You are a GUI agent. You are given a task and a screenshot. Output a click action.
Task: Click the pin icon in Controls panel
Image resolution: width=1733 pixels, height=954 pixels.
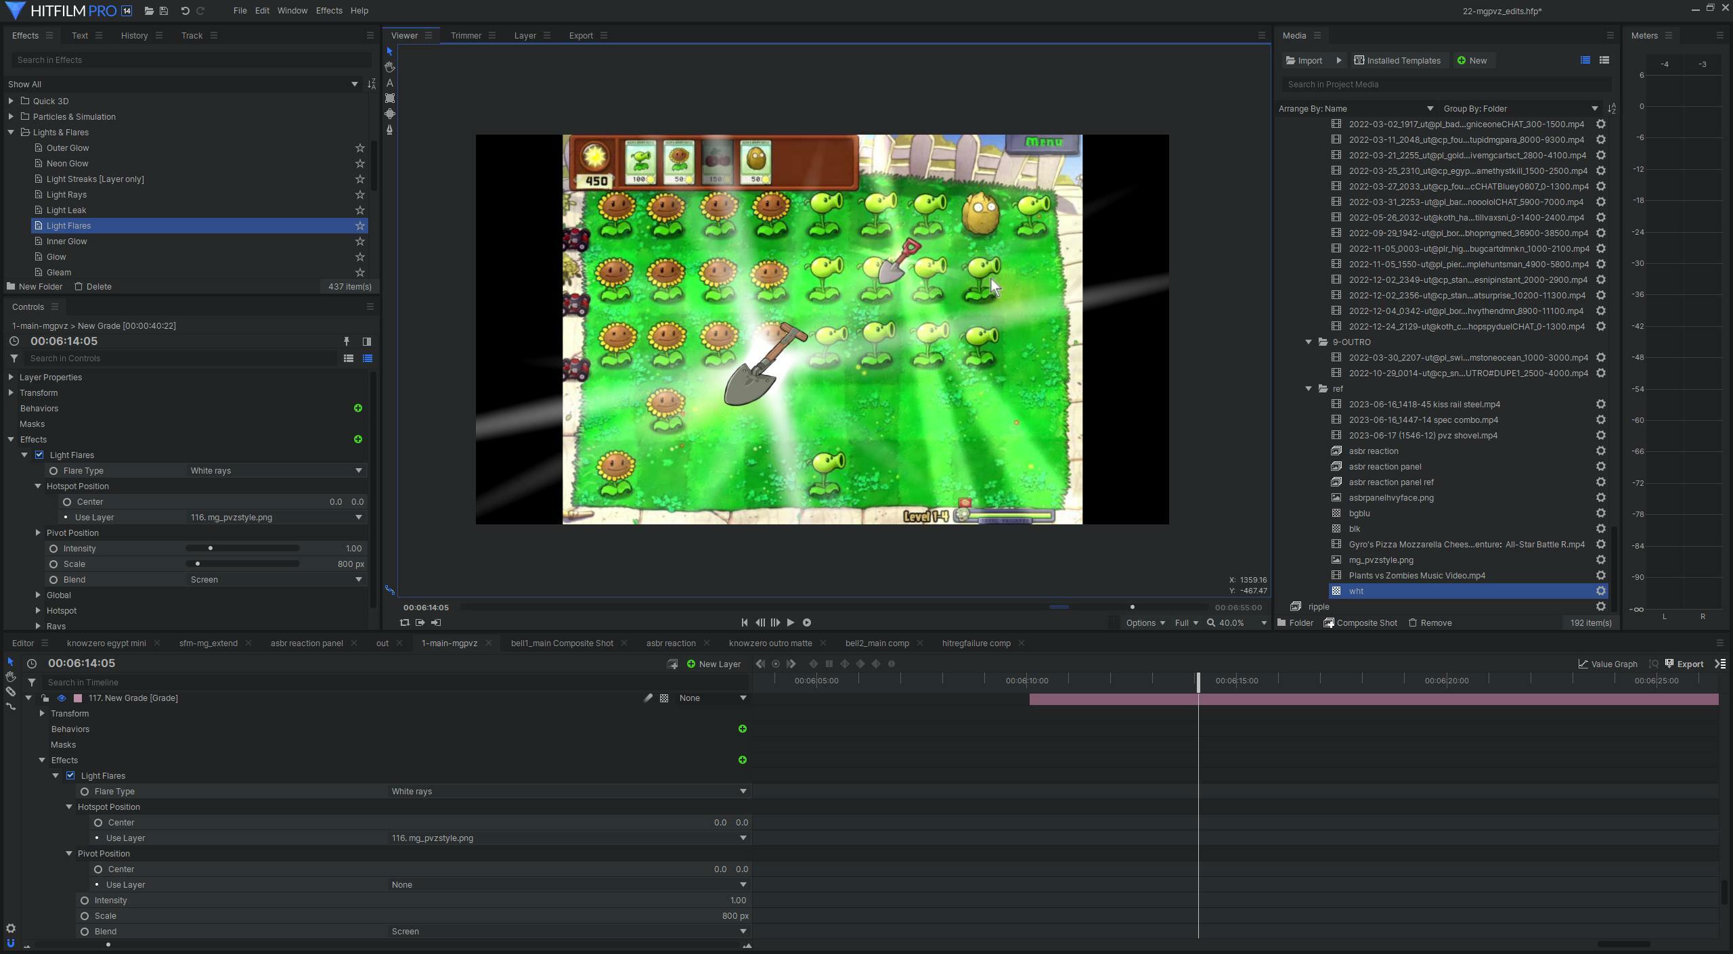coord(347,342)
